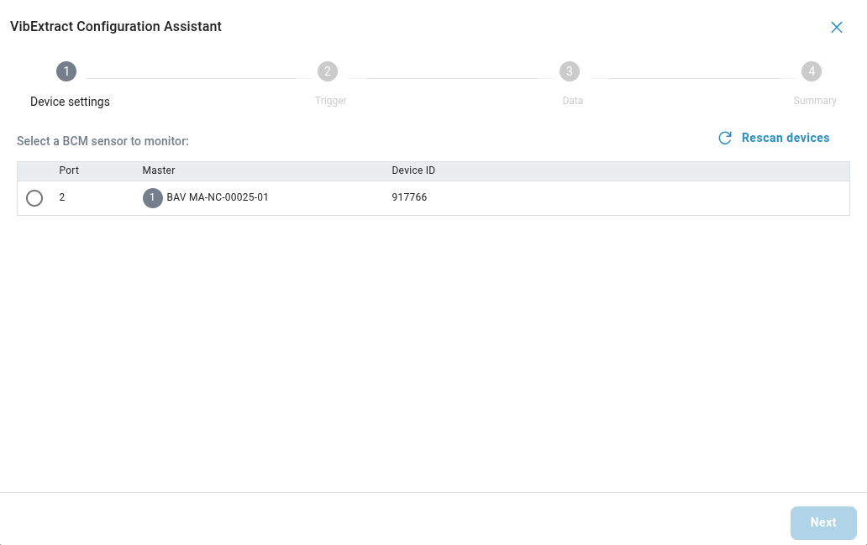Click the Master column header

coord(159,170)
